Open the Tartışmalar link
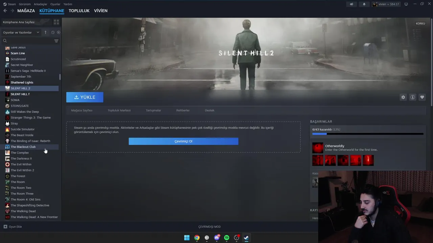The height and width of the screenshot is (243, 433). pos(153,110)
